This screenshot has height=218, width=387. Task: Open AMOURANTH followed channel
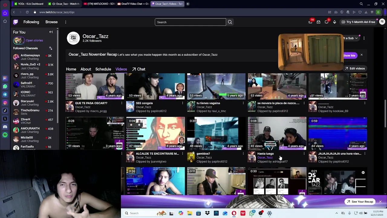coord(34,130)
